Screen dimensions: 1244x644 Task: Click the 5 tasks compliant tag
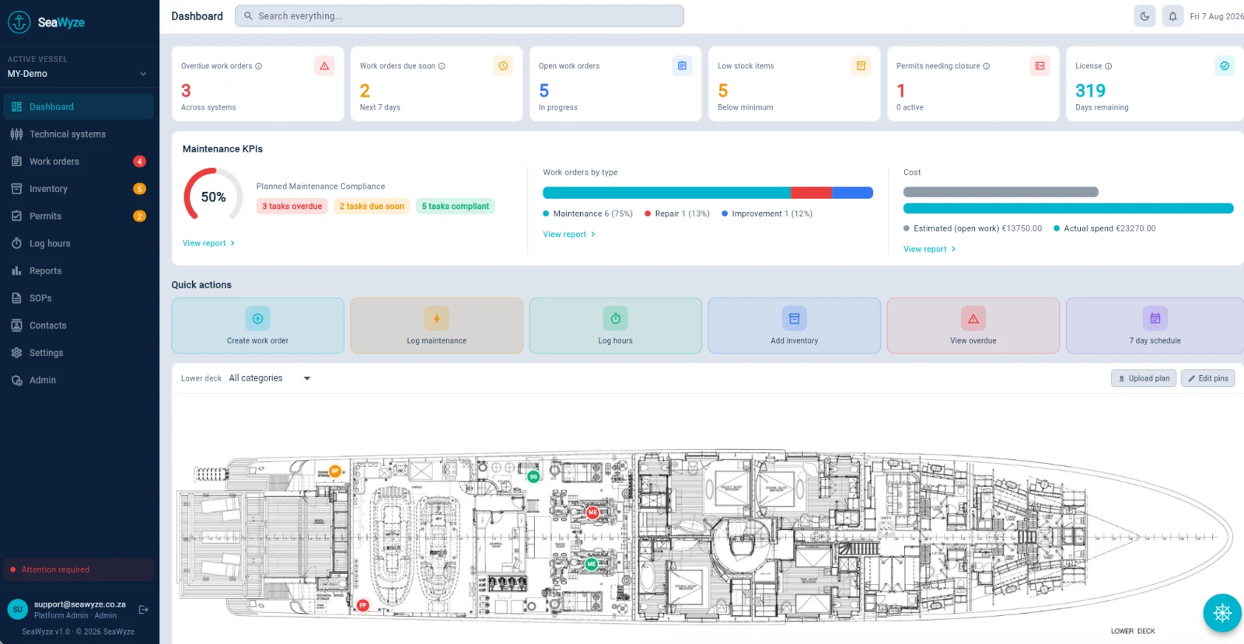coord(456,207)
